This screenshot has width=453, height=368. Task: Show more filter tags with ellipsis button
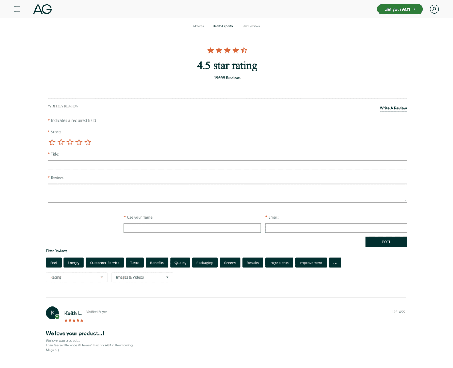click(335, 263)
